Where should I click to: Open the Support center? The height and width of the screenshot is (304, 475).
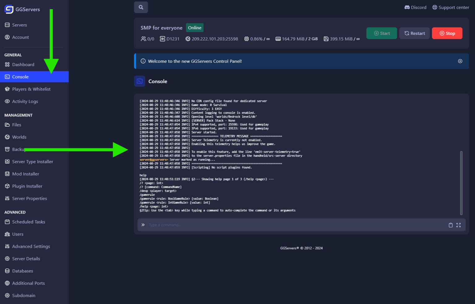[451, 7]
